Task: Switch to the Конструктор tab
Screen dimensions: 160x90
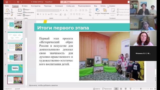Action: 36,6
